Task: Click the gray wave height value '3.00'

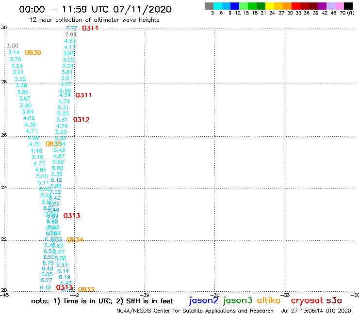Action: [12, 46]
